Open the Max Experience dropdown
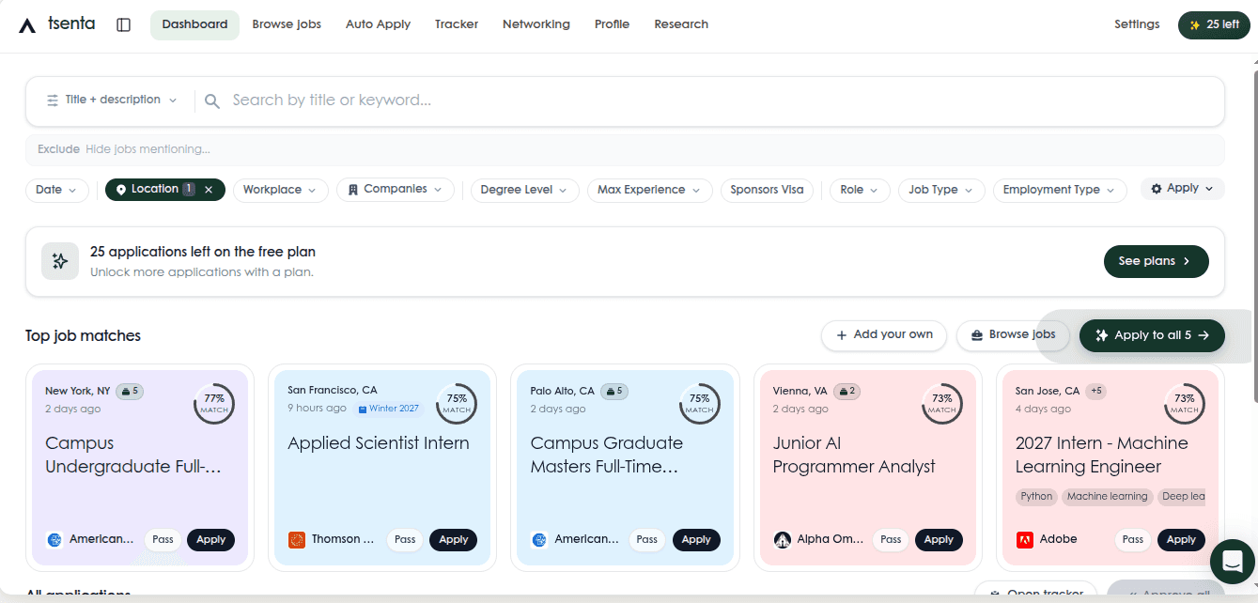Image resolution: width=1258 pixels, height=603 pixels. (x=649, y=190)
